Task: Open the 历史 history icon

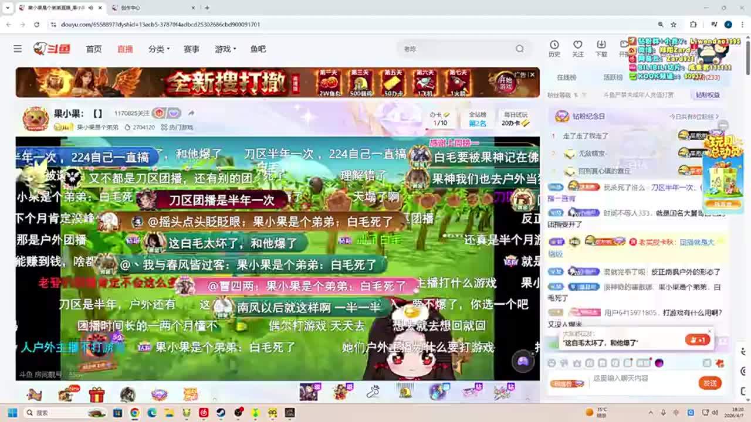Action: [x=554, y=48]
